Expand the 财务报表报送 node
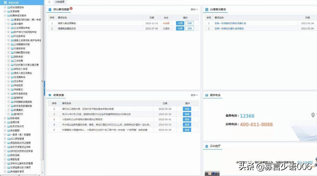The width and height of the screenshot is (317, 176). click(x=8, y=93)
